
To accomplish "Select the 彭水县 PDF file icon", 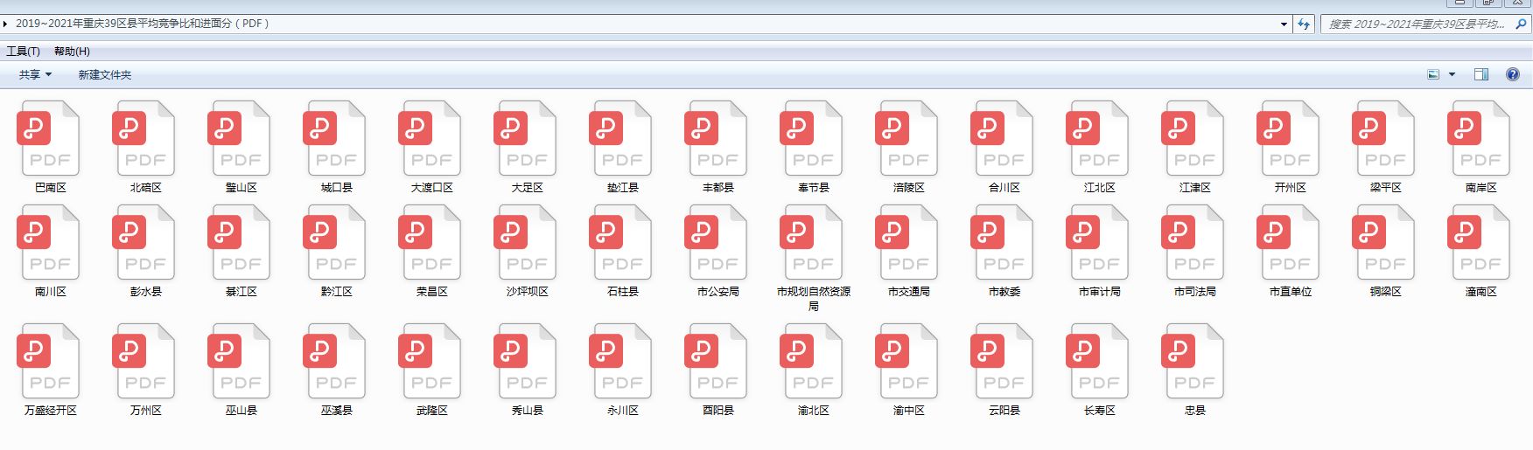I will (144, 242).
